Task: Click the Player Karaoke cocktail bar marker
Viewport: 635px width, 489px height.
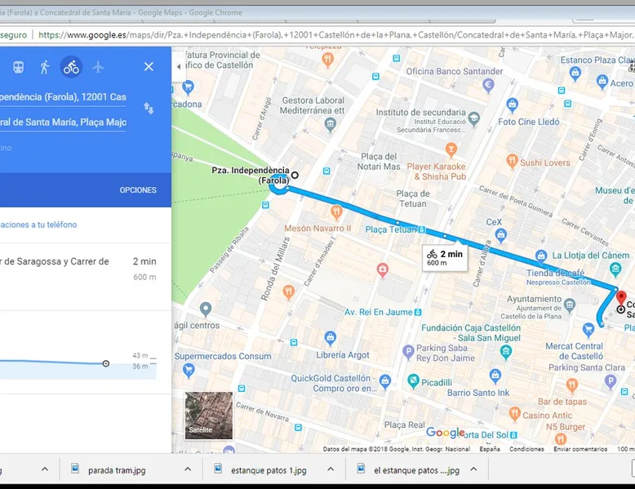Action: [x=451, y=149]
